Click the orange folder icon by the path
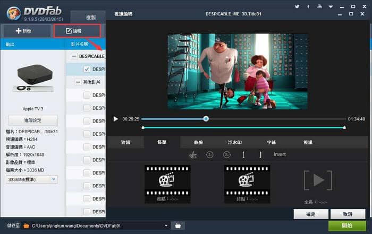 coord(27,226)
